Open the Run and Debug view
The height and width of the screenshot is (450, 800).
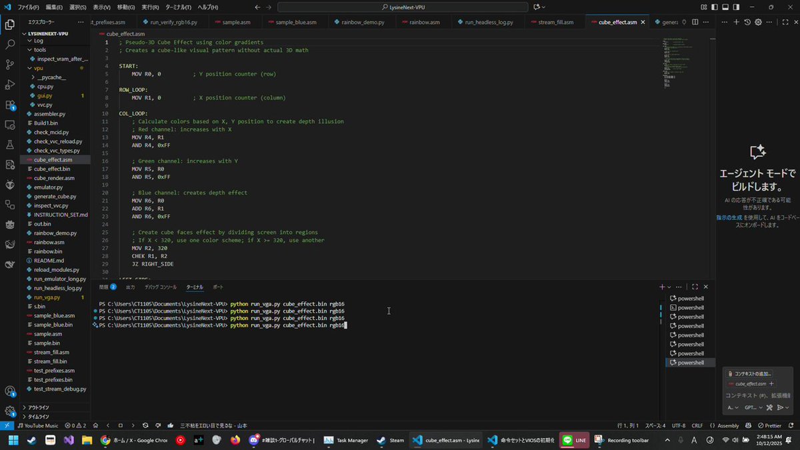click(10, 85)
